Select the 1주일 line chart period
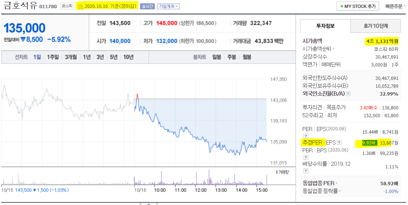 (x=53, y=57)
